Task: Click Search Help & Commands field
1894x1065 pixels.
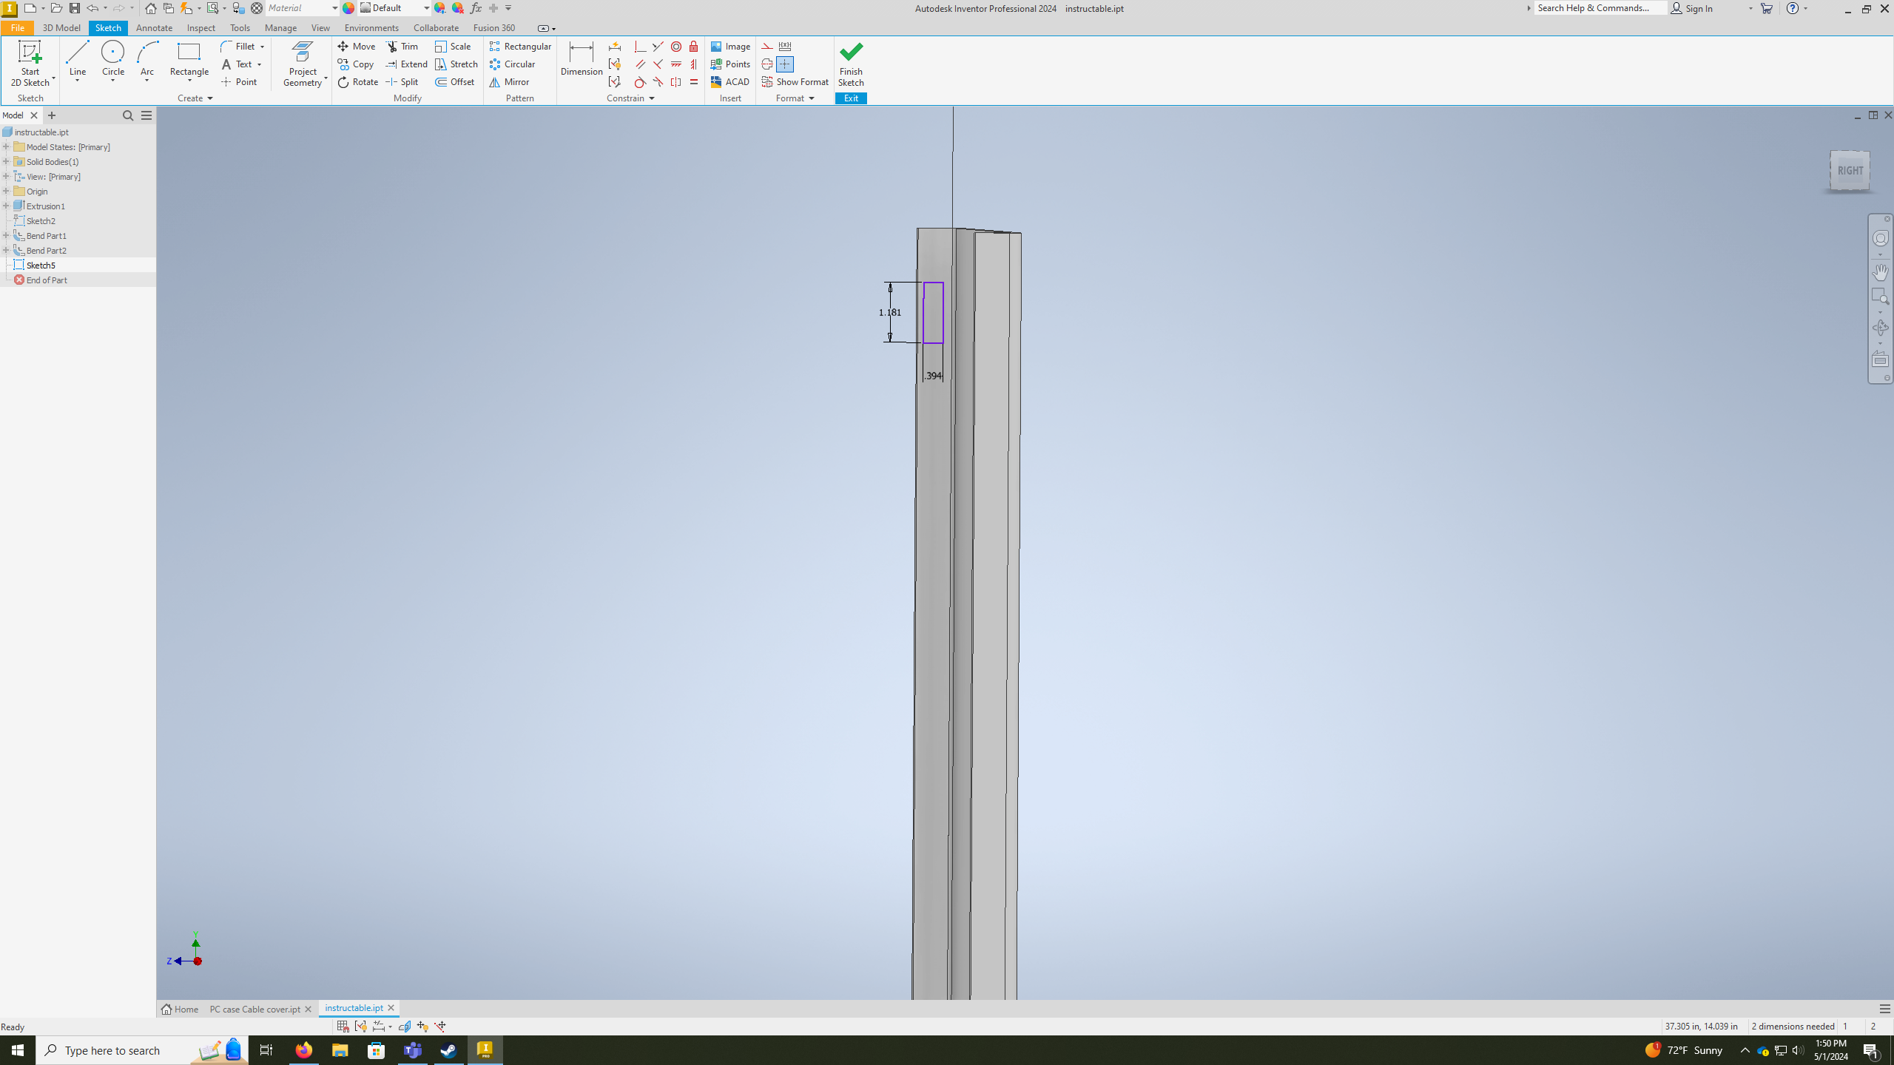Action: pos(1600,8)
